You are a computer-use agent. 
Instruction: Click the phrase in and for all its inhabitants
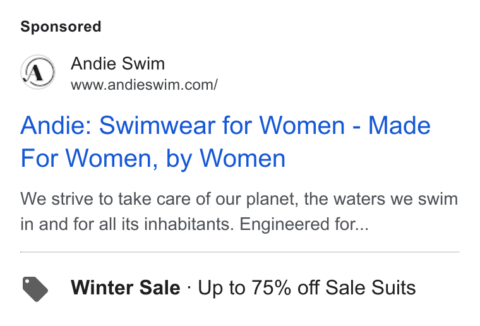click(127, 224)
